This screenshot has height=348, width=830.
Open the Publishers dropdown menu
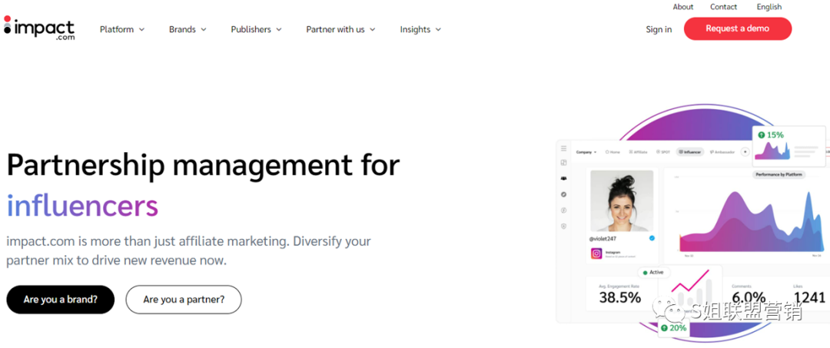pos(256,29)
